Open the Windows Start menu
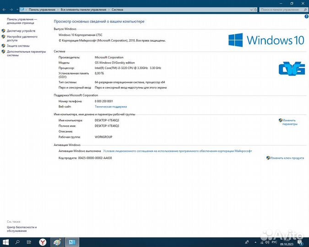The image size is (309, 247). 5,242
